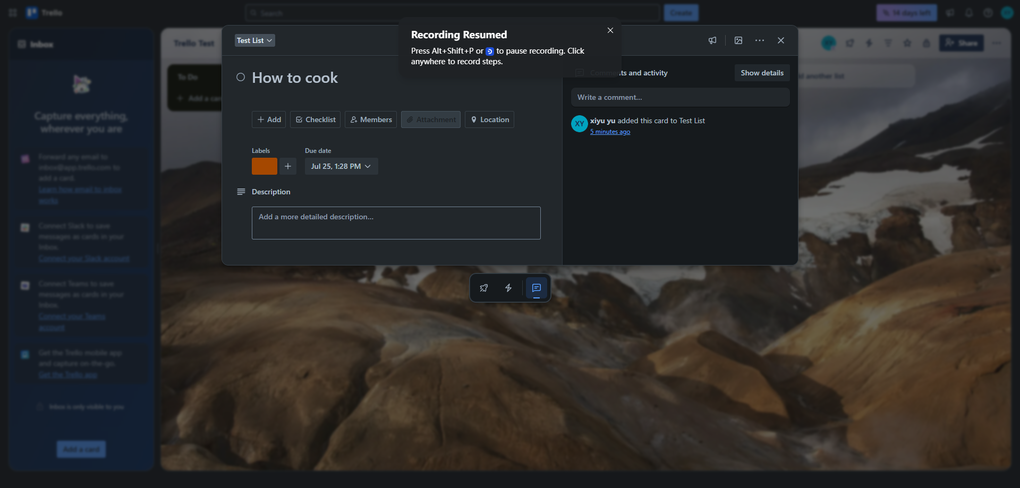Click Add a card button in Inbox

(81, 449)
